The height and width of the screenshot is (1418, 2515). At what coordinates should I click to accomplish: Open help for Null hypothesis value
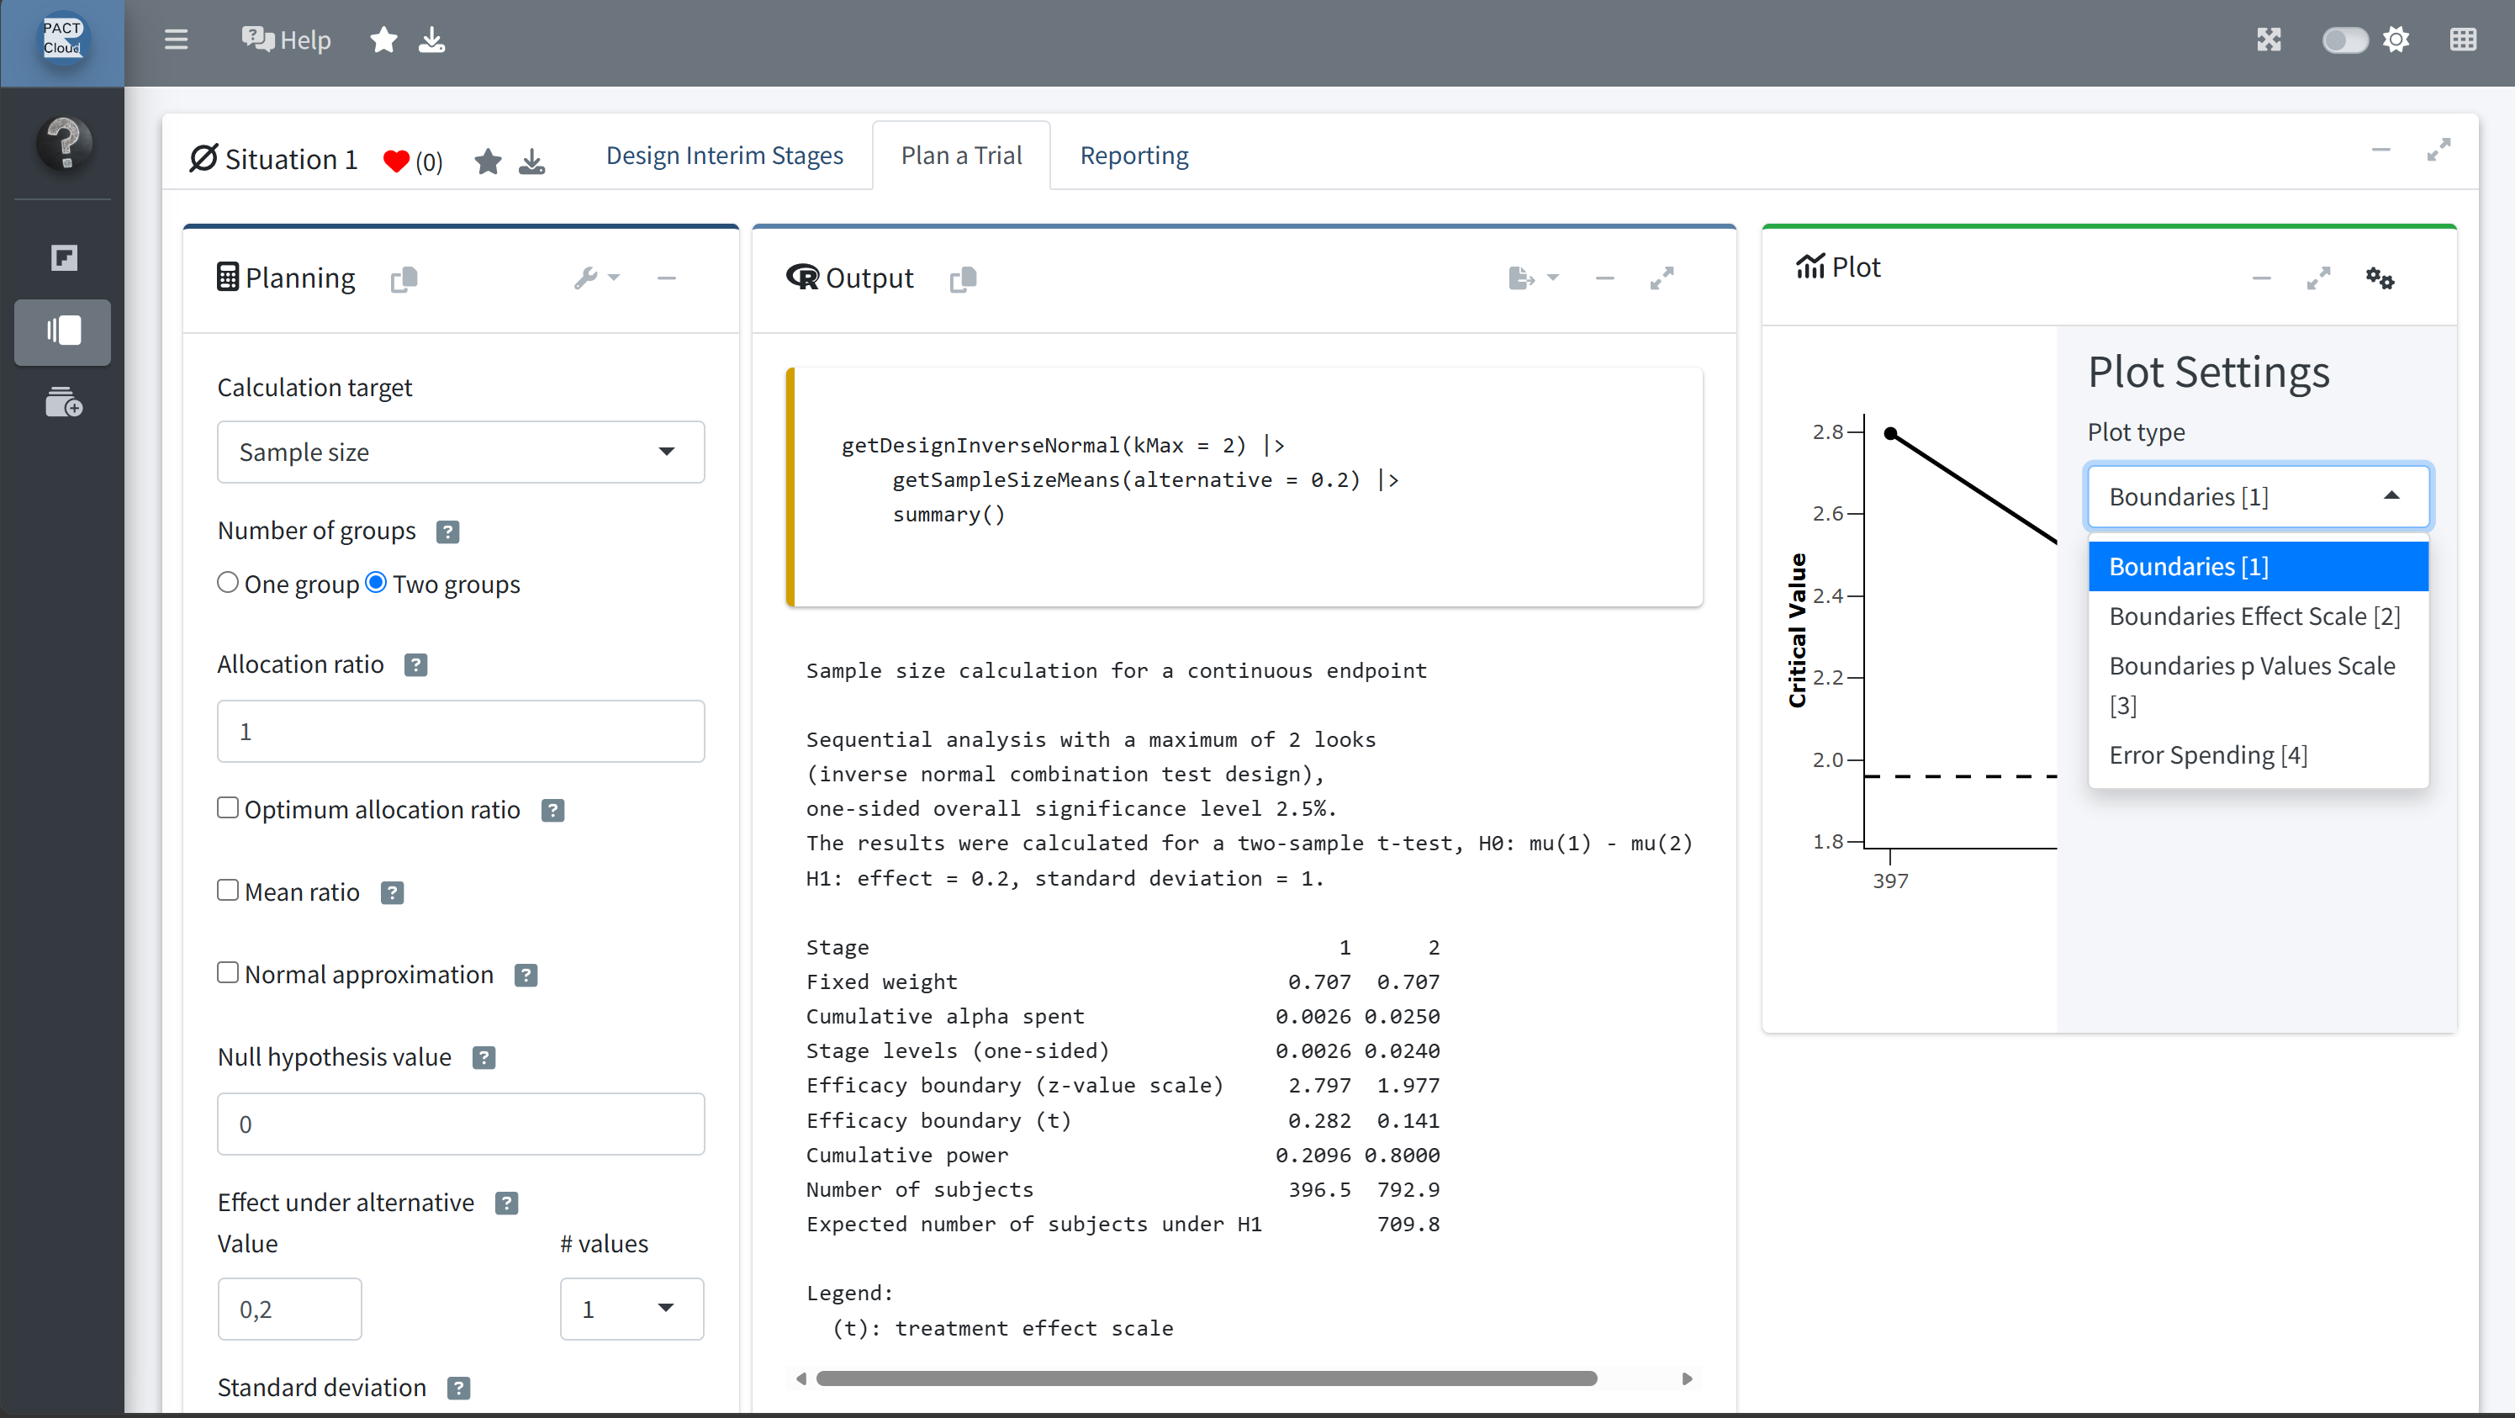click(484, 1059)
